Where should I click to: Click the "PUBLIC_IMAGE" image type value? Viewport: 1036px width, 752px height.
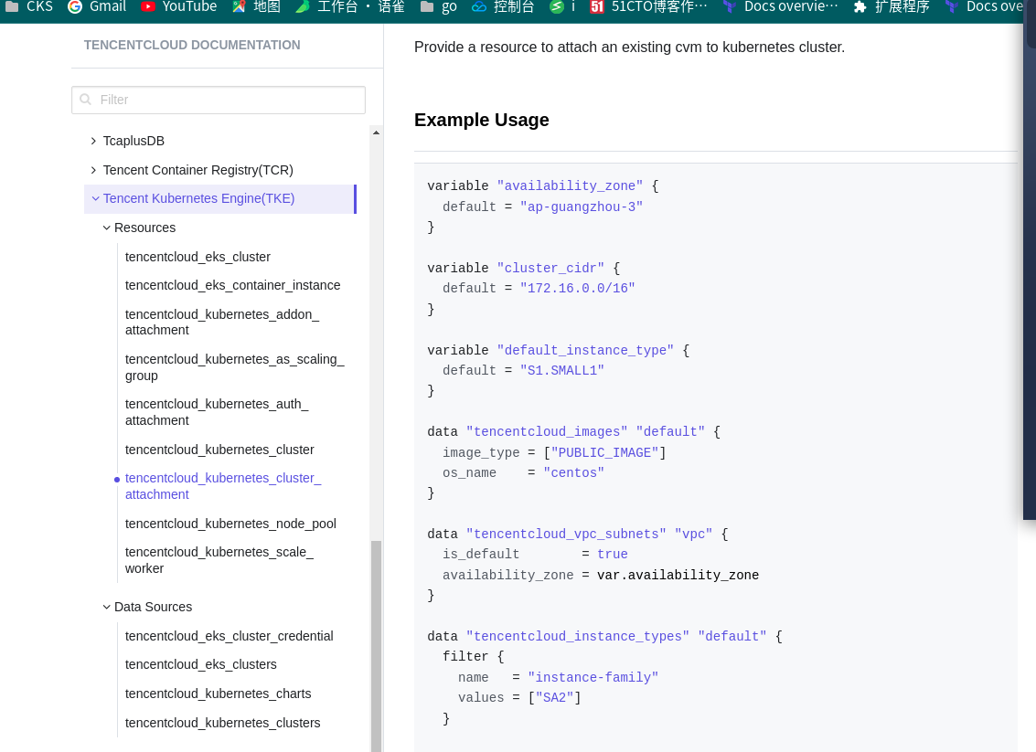(x=604, y=452)
